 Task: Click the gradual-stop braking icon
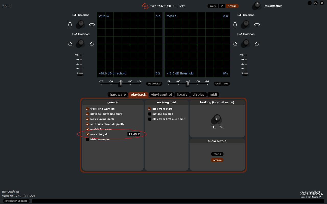[x=221, y=127]
